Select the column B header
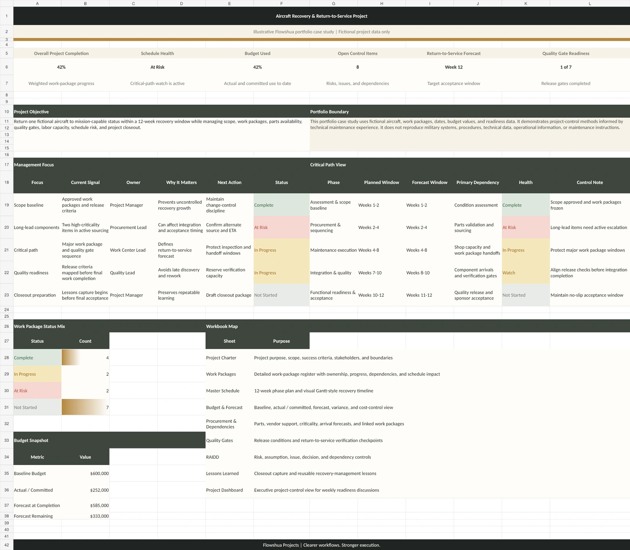 (85, 3)
